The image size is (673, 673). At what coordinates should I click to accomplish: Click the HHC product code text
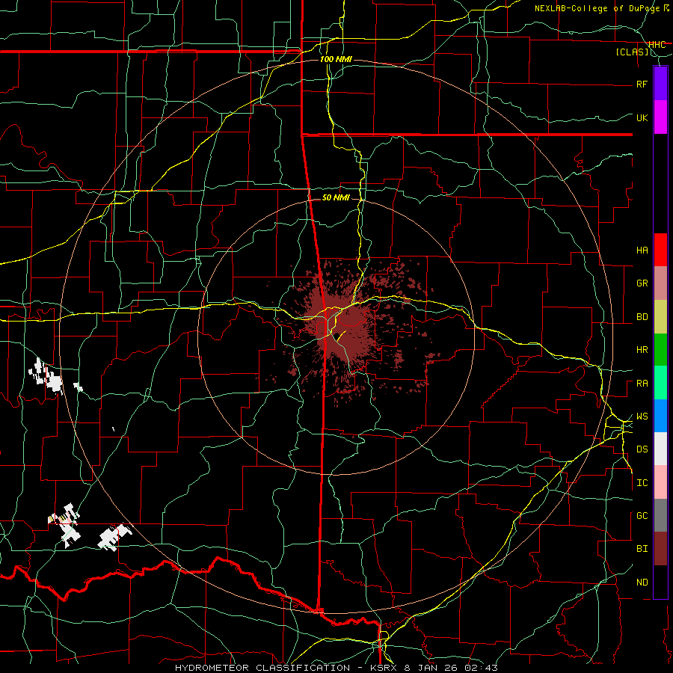coord(657,44)
